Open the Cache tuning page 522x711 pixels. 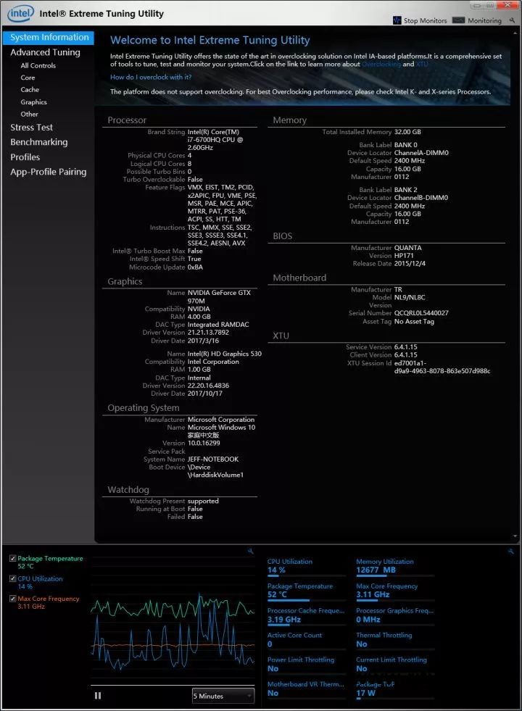click(x=30, y=89)
